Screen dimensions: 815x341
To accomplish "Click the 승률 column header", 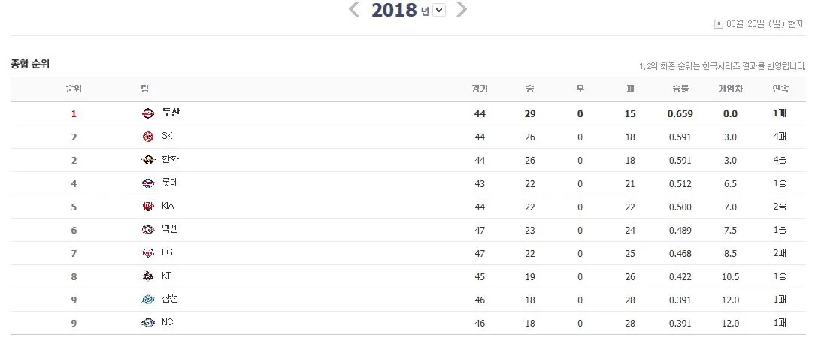I will [x=680, y=89].
